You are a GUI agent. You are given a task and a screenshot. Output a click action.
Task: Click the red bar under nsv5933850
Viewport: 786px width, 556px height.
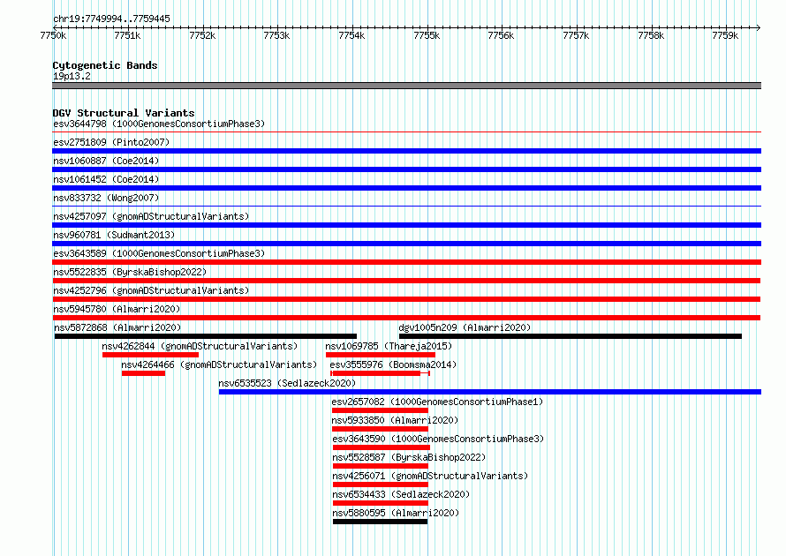point(380,429)
